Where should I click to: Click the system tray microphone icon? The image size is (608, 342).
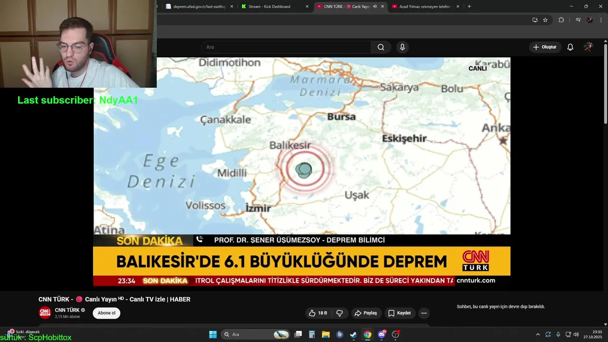click(x=558, y=334)
